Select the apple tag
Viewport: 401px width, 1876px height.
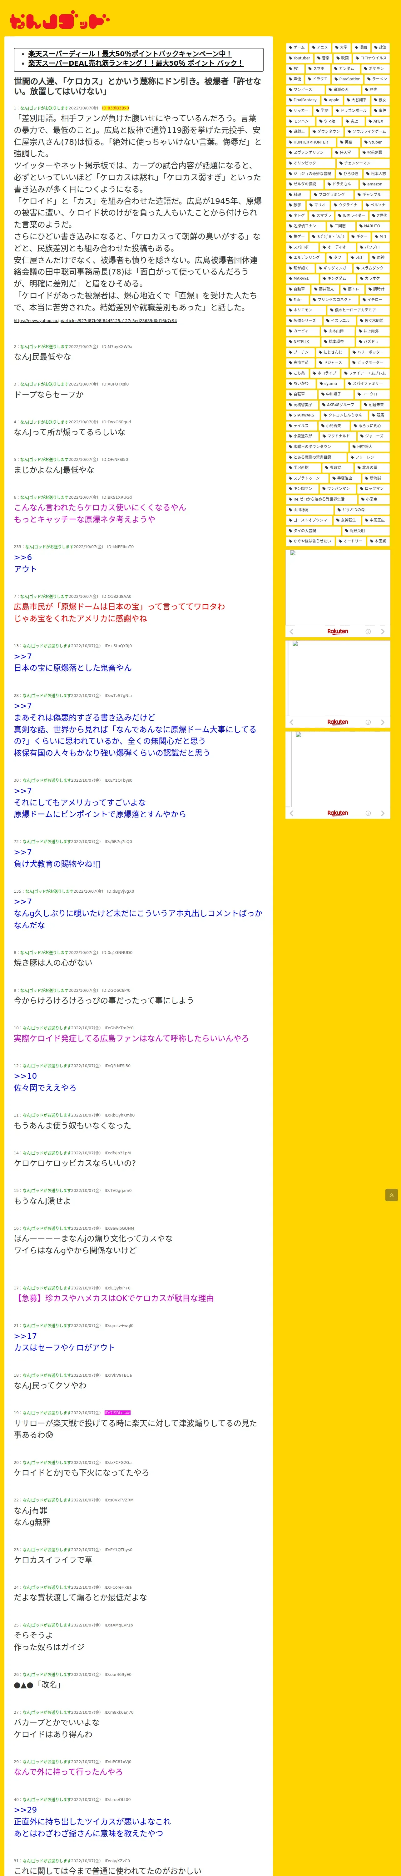pyautogui.click(x=332, y=100)
